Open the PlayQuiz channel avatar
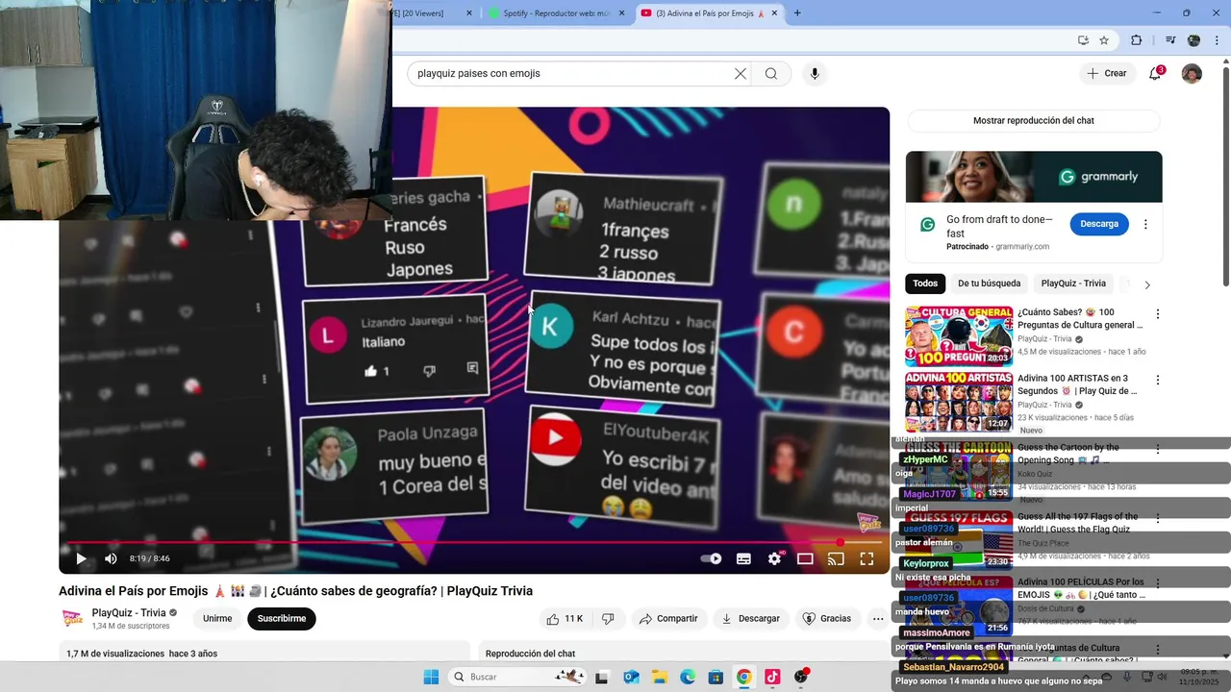This screenshot has width=1231, height=692. pyautogui.click(x=72, y=619)
